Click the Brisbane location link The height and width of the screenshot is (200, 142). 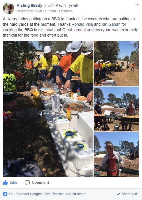[66, 11]
